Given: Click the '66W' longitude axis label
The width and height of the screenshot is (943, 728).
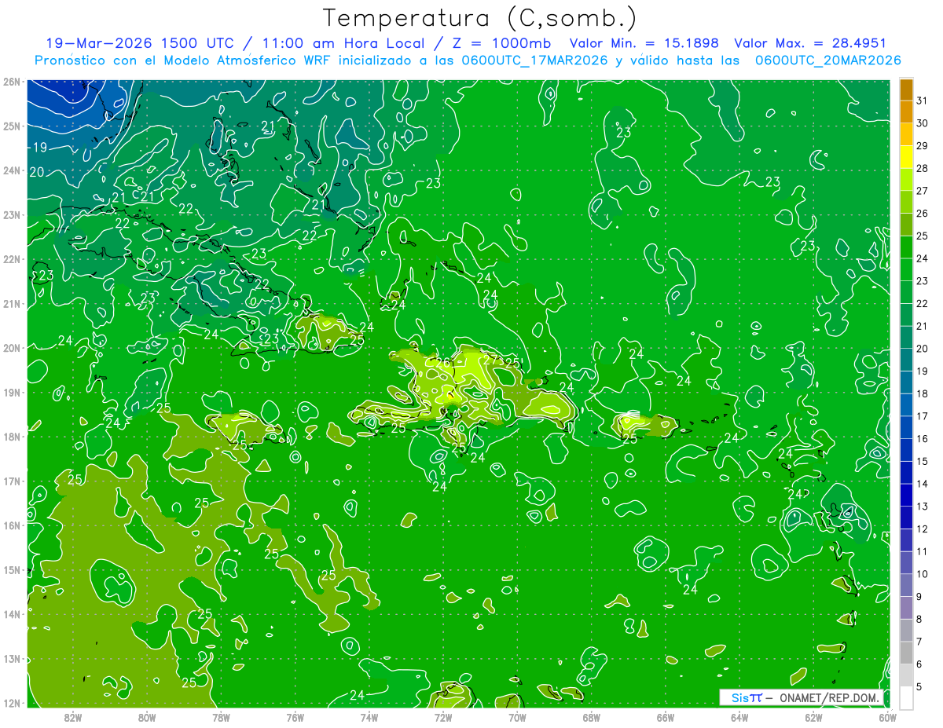Looking at the screenshot, I should coord(666,717).
